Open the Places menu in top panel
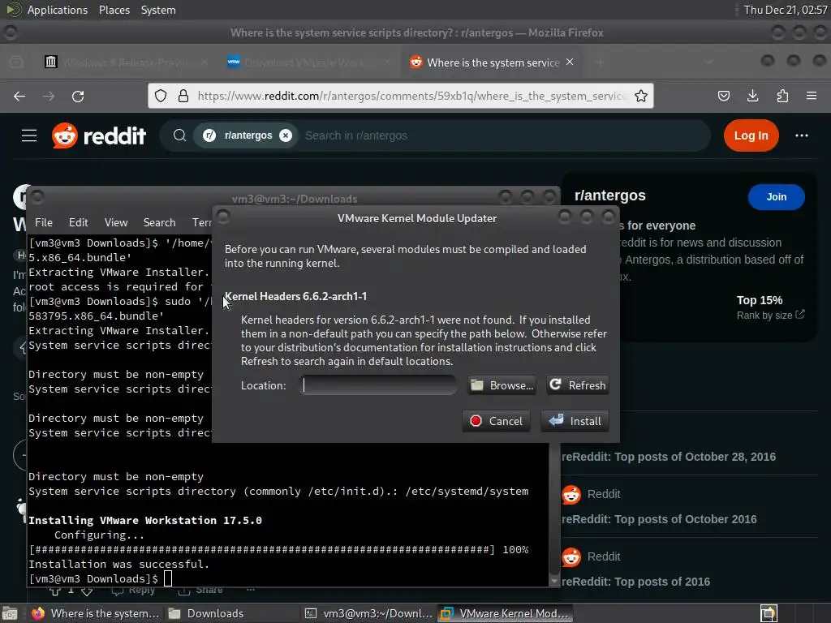Viewport: 831px width, 623px height. tap(114, 10)
